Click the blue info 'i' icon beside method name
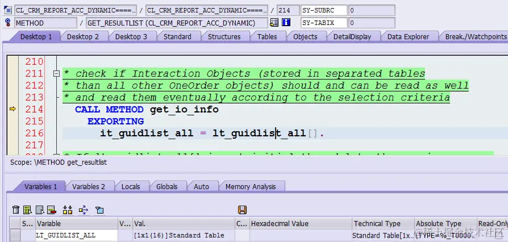The width and height of the screenshot is (508, 242). coord(286,22)
